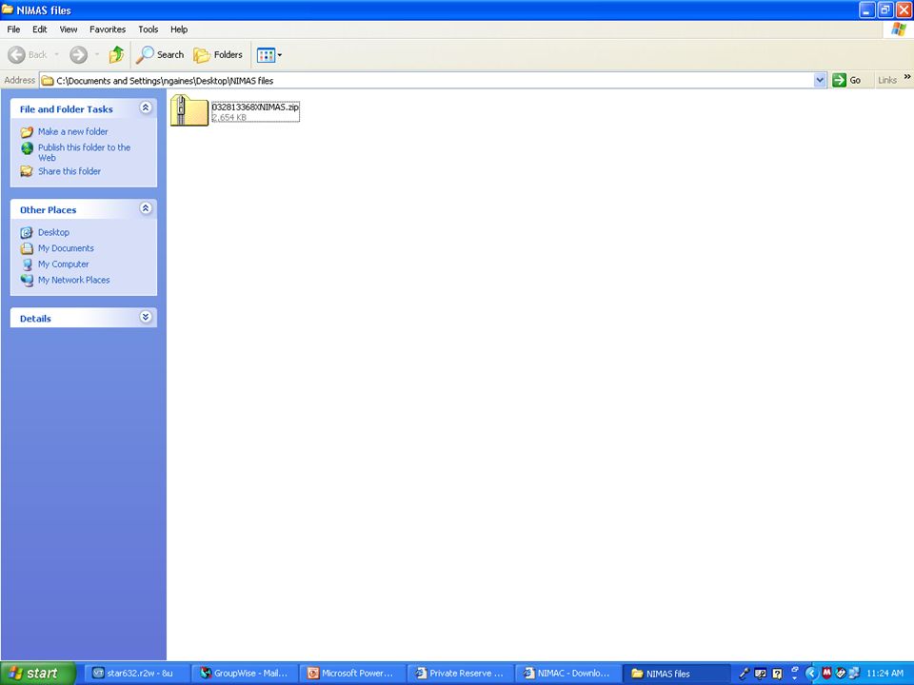Viewport: 914px width, 685px height.
Task: Switch to GroupWise Mail taskbar button
Action: tap(245, 674)
